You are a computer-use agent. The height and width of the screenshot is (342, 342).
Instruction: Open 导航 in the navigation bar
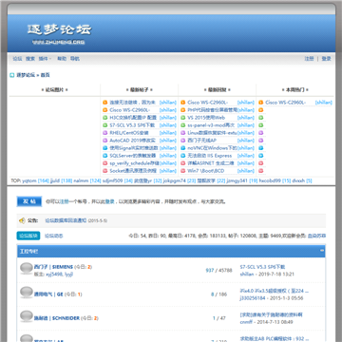(75, 59)
